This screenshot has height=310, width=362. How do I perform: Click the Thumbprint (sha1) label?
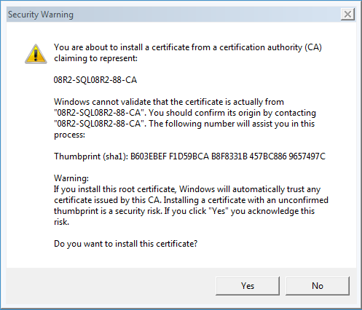click(91, 156)
